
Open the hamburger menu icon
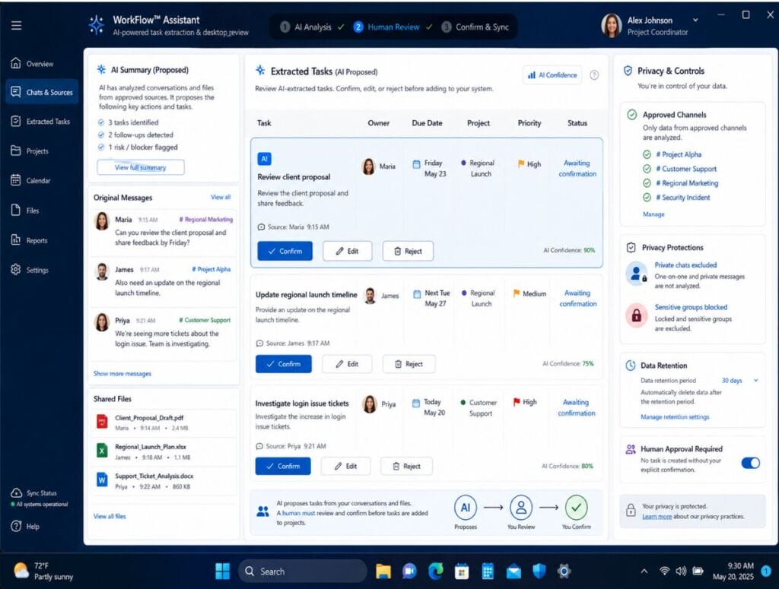point(17,25)
